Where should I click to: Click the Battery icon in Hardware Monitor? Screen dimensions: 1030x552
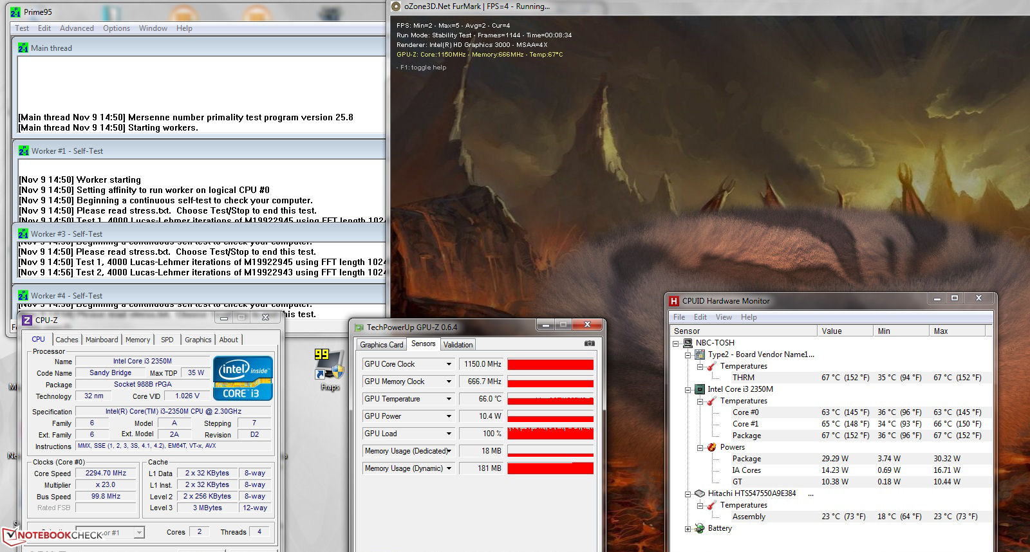[700, 528]
